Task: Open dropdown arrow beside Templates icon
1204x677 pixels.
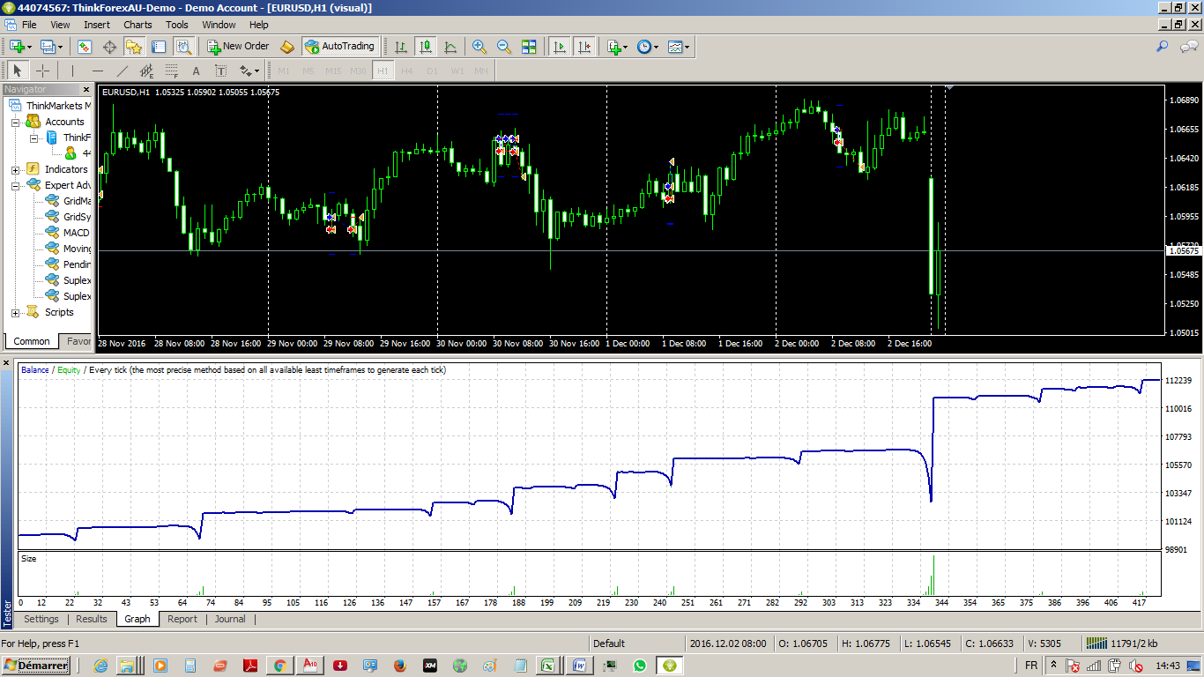Action: click(x=687, y=48)
